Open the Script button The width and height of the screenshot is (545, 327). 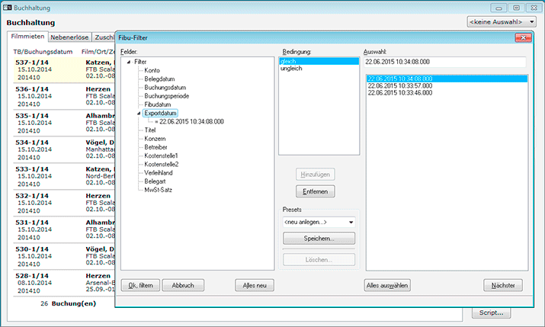[491, 312]
